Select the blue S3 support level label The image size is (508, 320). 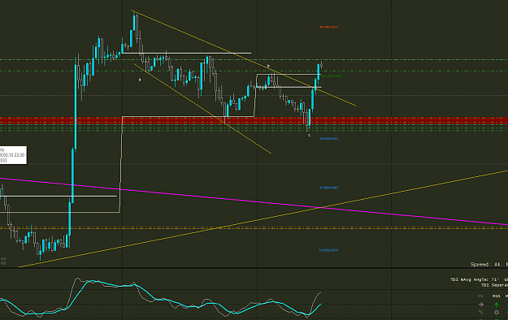point(328,250)
